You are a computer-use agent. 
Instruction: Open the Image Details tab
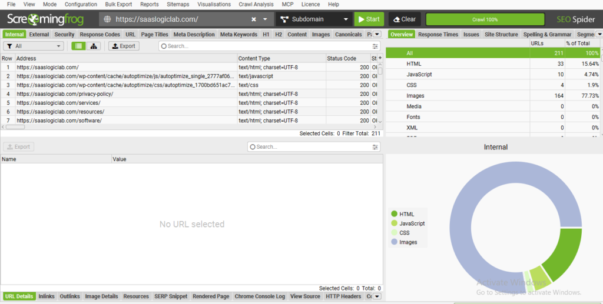[x=101, y=296]
